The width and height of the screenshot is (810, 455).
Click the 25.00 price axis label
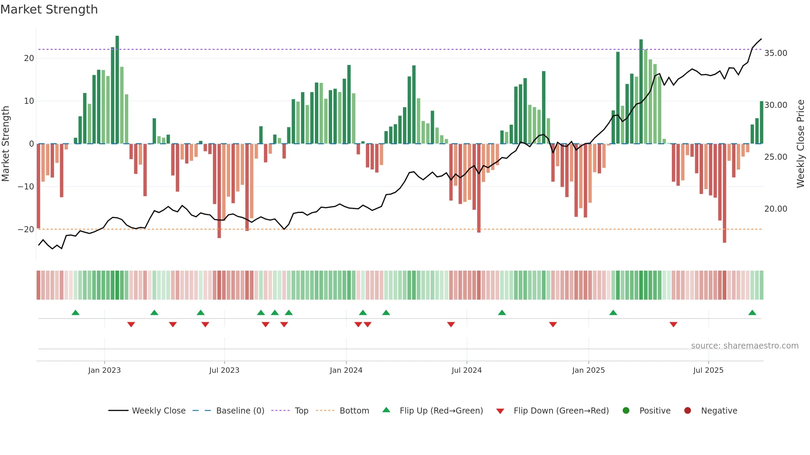point(776,157)
